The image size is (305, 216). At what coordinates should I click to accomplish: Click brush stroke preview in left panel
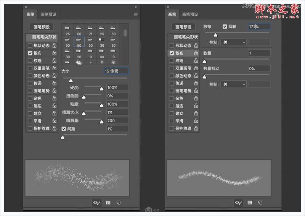tap(77, 178)
